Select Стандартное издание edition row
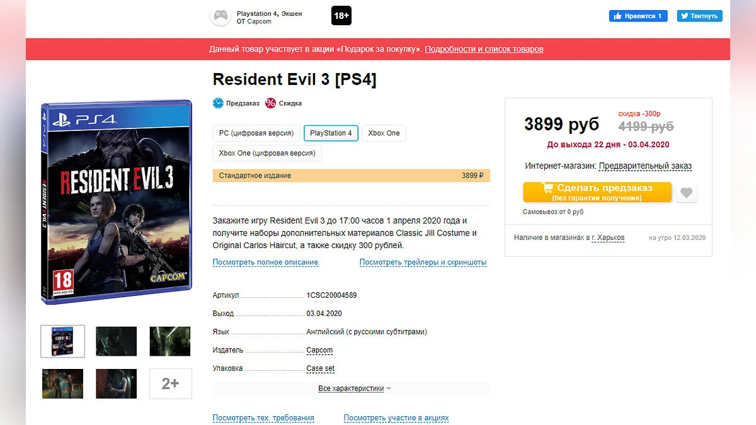 (x=352, y=176)
